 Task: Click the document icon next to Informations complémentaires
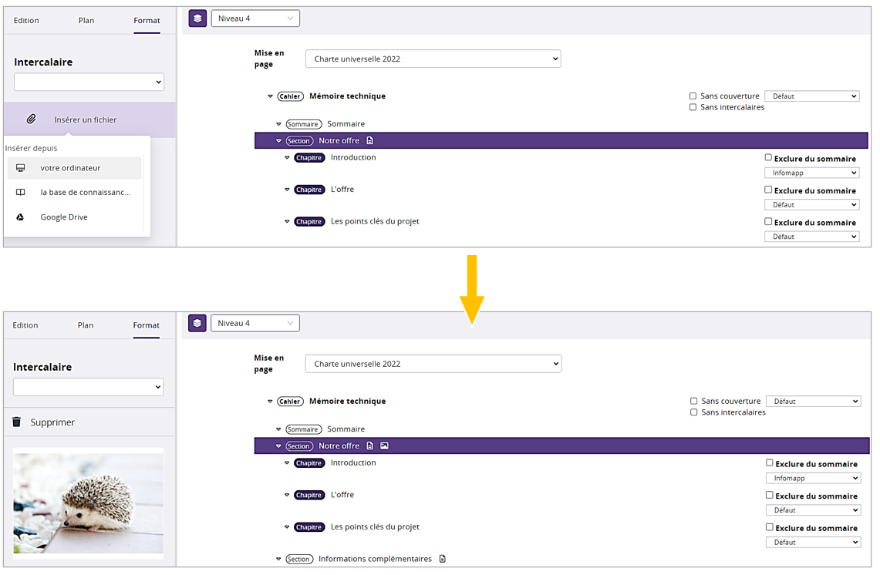click(x=443, y=559)
